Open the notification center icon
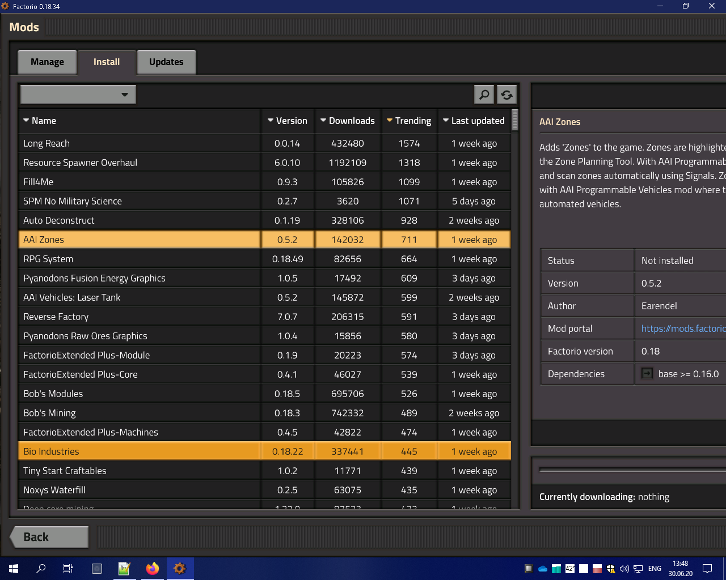Screen dimensions: 726x580 (707, 569)
